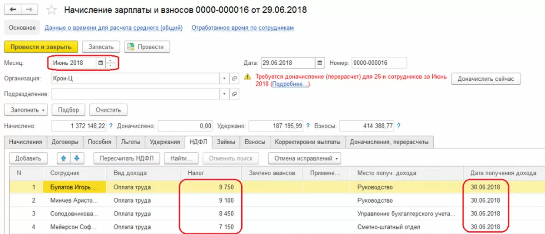Click Пересчитать НДФЛ

pos(127,158)
